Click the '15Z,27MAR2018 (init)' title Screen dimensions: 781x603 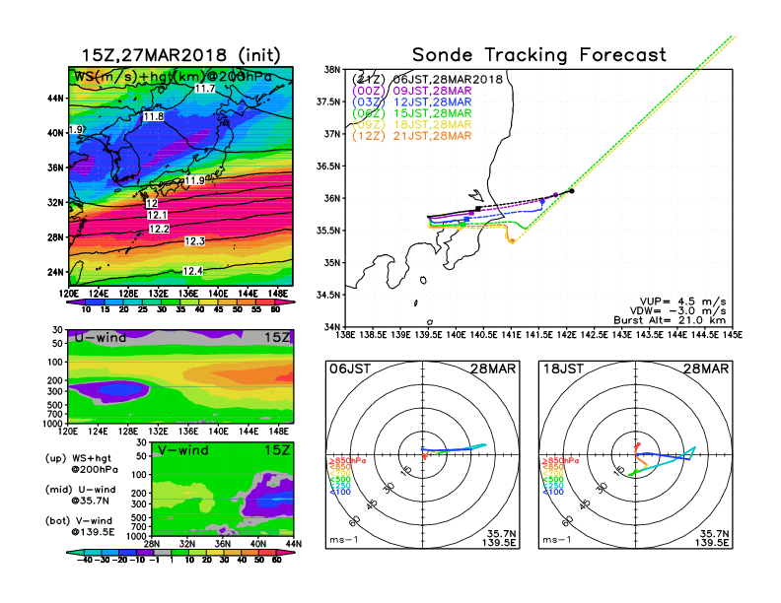[x=180, y=55]
